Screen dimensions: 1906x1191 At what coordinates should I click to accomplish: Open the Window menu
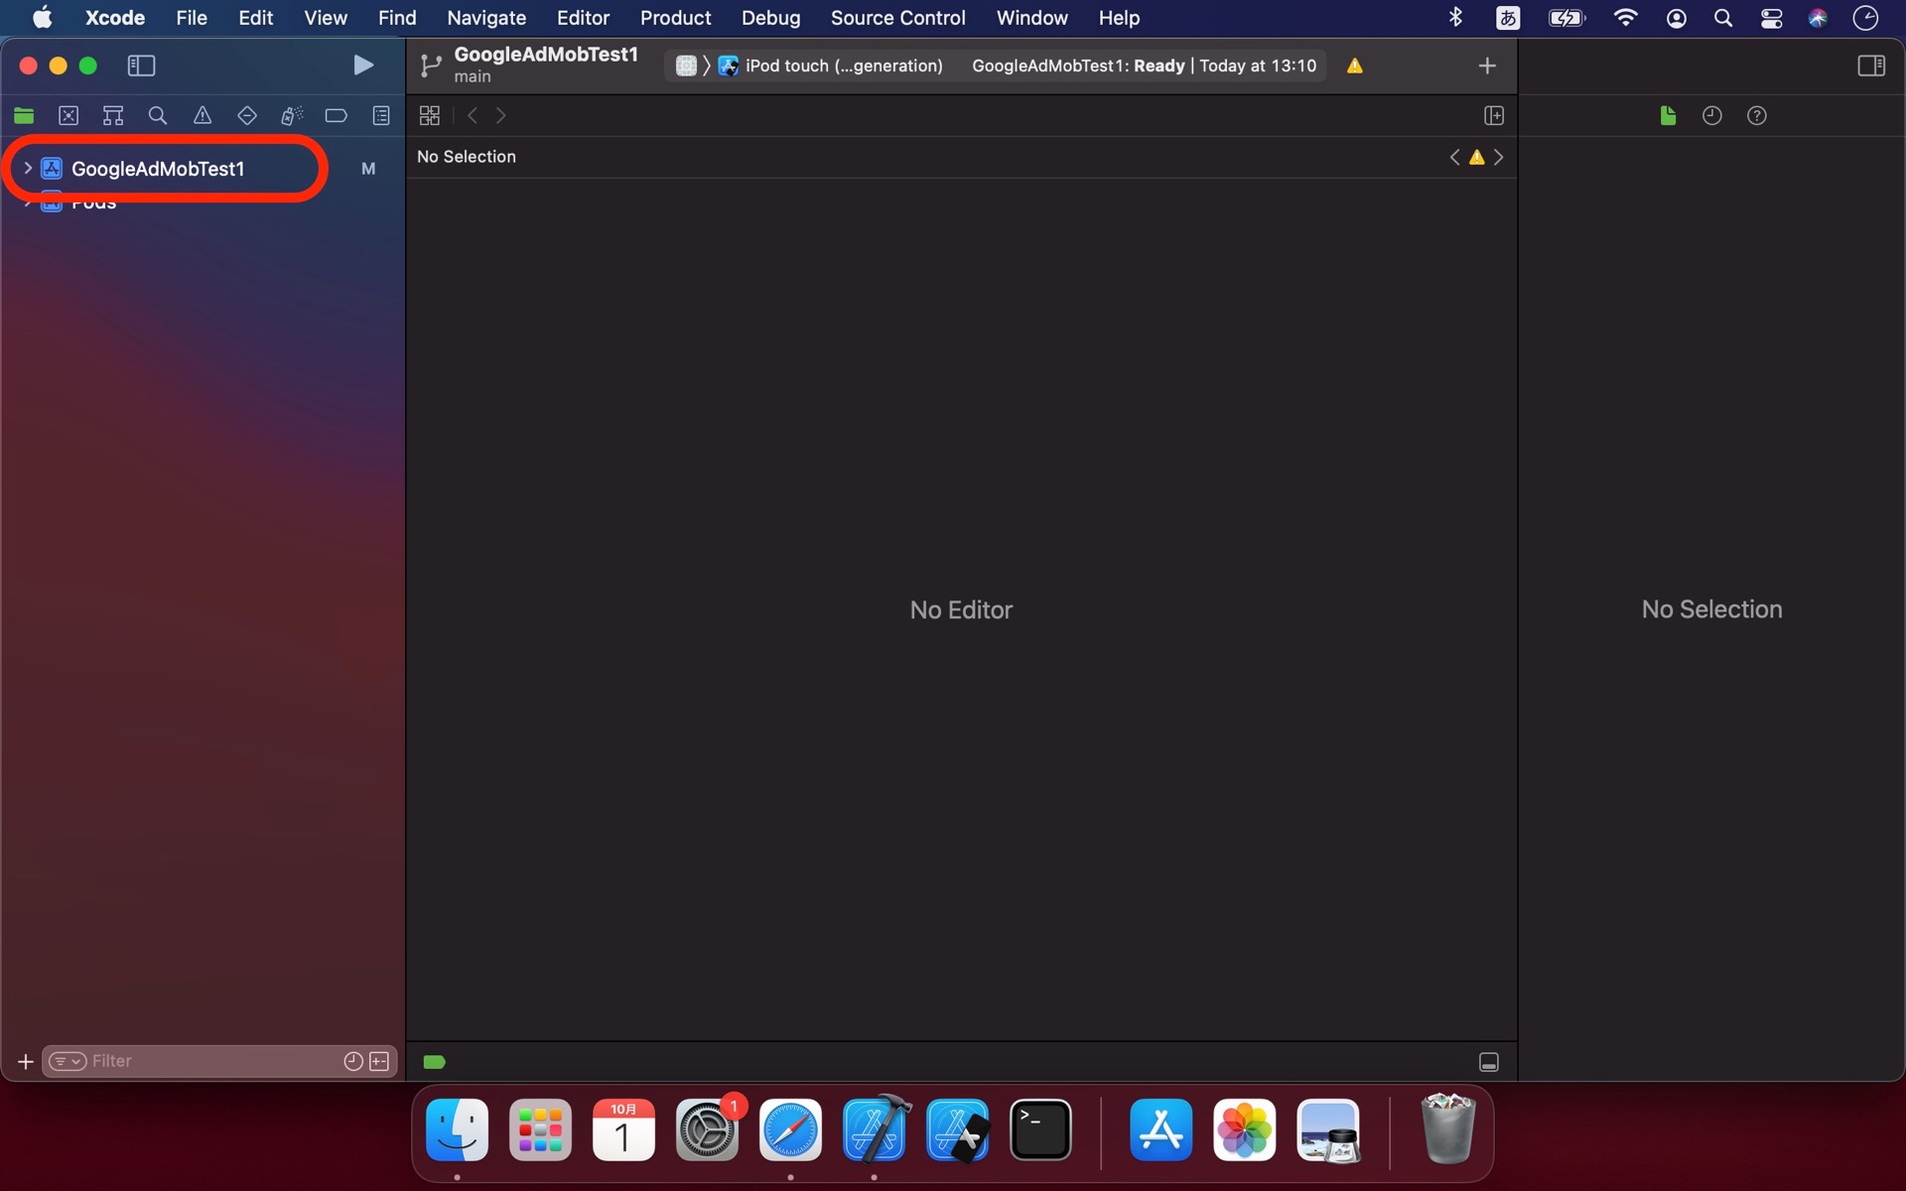[x=1031, y=18]
